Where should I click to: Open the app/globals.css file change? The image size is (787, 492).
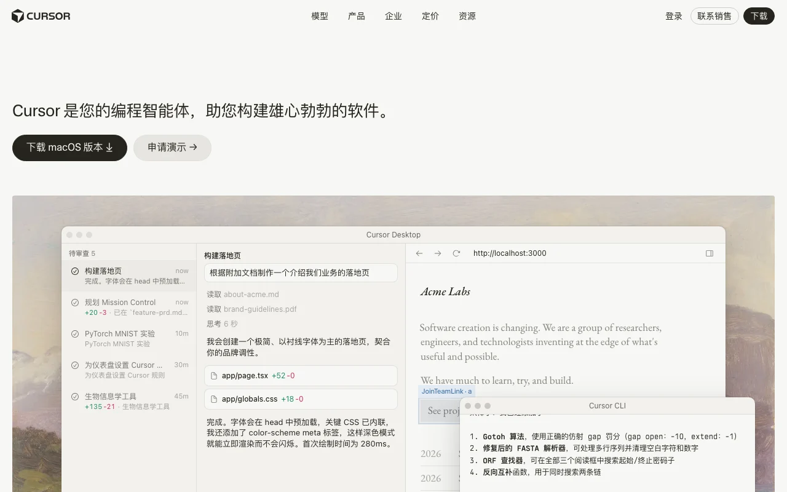(301, 399)
